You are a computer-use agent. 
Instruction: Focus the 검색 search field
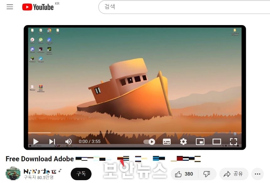[184, 7]
